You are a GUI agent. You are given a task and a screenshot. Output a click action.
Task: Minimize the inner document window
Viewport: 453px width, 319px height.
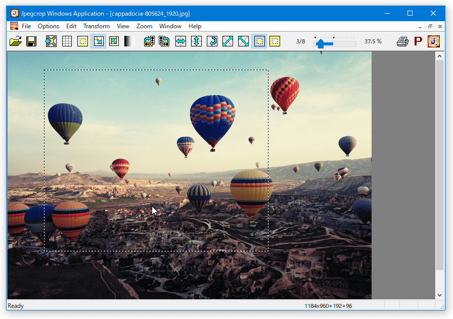(x=420, y=27)
